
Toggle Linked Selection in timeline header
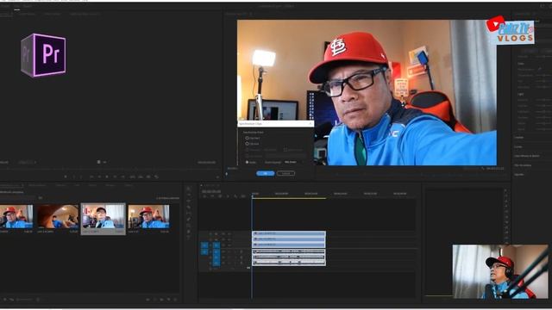tap(221, 196)
